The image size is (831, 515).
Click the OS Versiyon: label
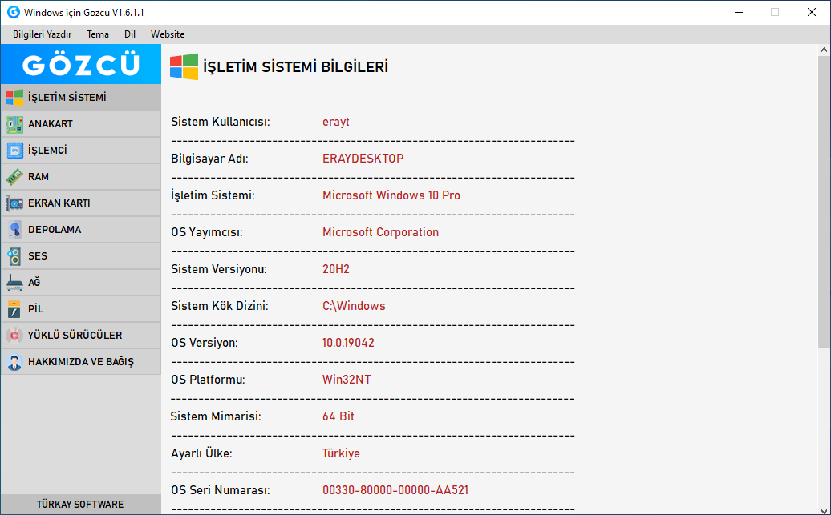click(x=204, y=343)
